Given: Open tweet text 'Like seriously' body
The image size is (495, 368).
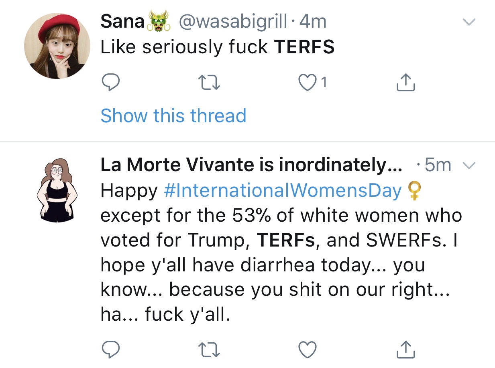Looking at the screenshot, I should click(x=217, y=47).
